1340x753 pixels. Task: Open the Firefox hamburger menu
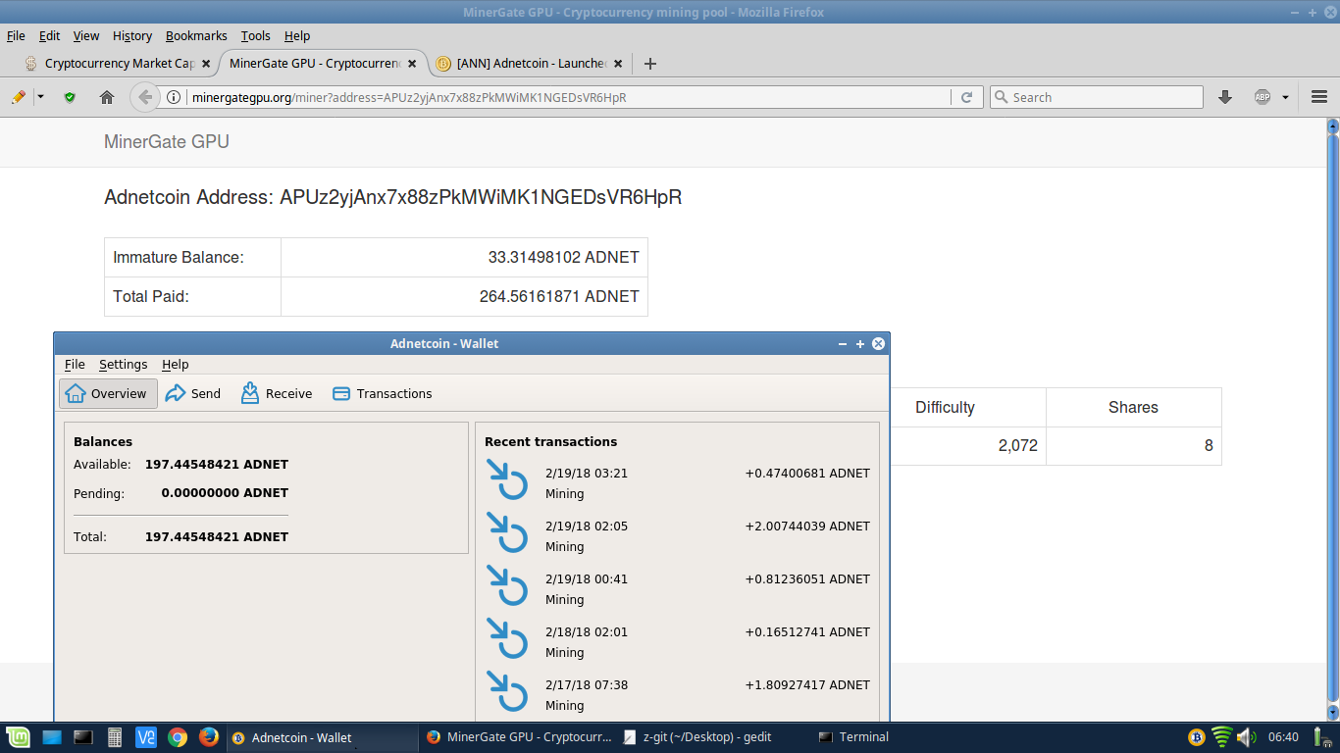pyautogui.click(x=1319, y=97)
